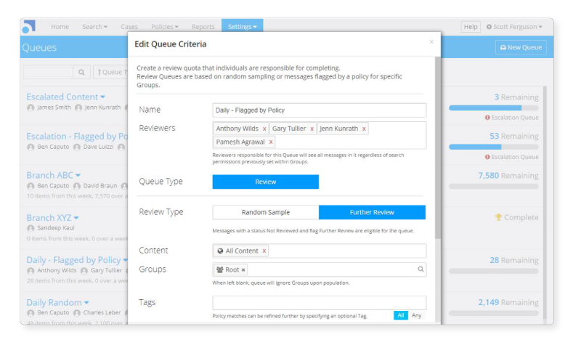Expand the Escalated Content queue menu

click(x=102, y=97)
